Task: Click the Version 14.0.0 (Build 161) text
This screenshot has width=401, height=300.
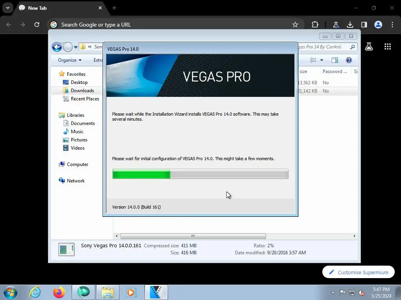Action: coord(136,207)
